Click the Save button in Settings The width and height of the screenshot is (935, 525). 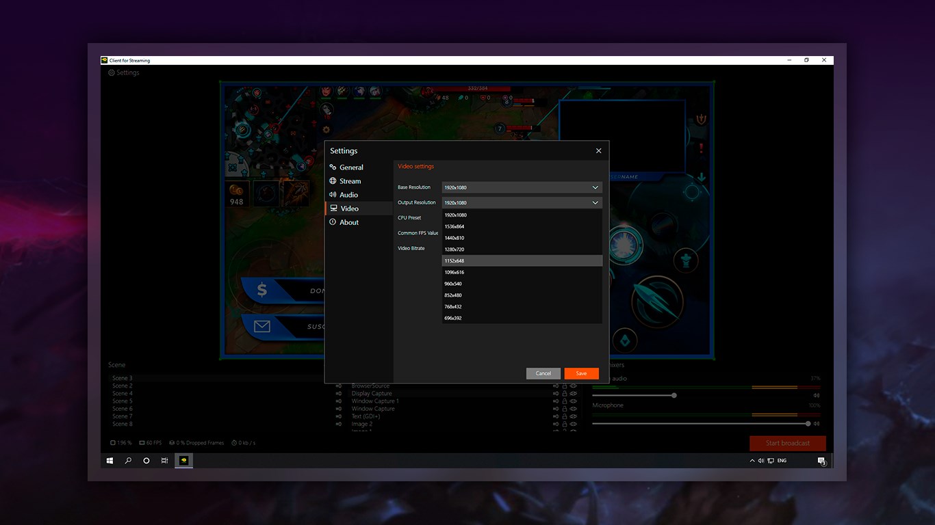581,373
